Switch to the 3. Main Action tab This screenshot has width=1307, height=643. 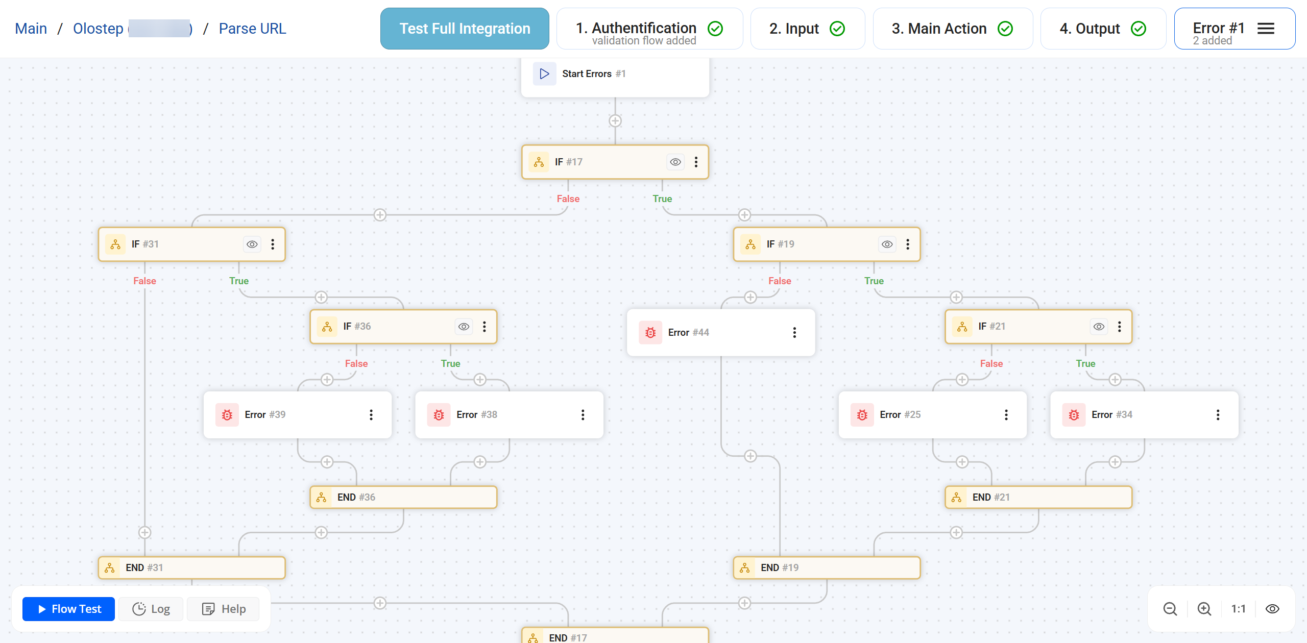pos(952,29)
